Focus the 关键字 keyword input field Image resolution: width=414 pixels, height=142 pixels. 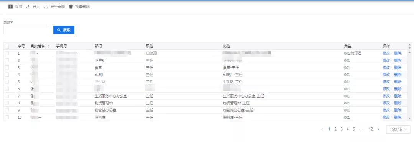click(x=26, y=30)
